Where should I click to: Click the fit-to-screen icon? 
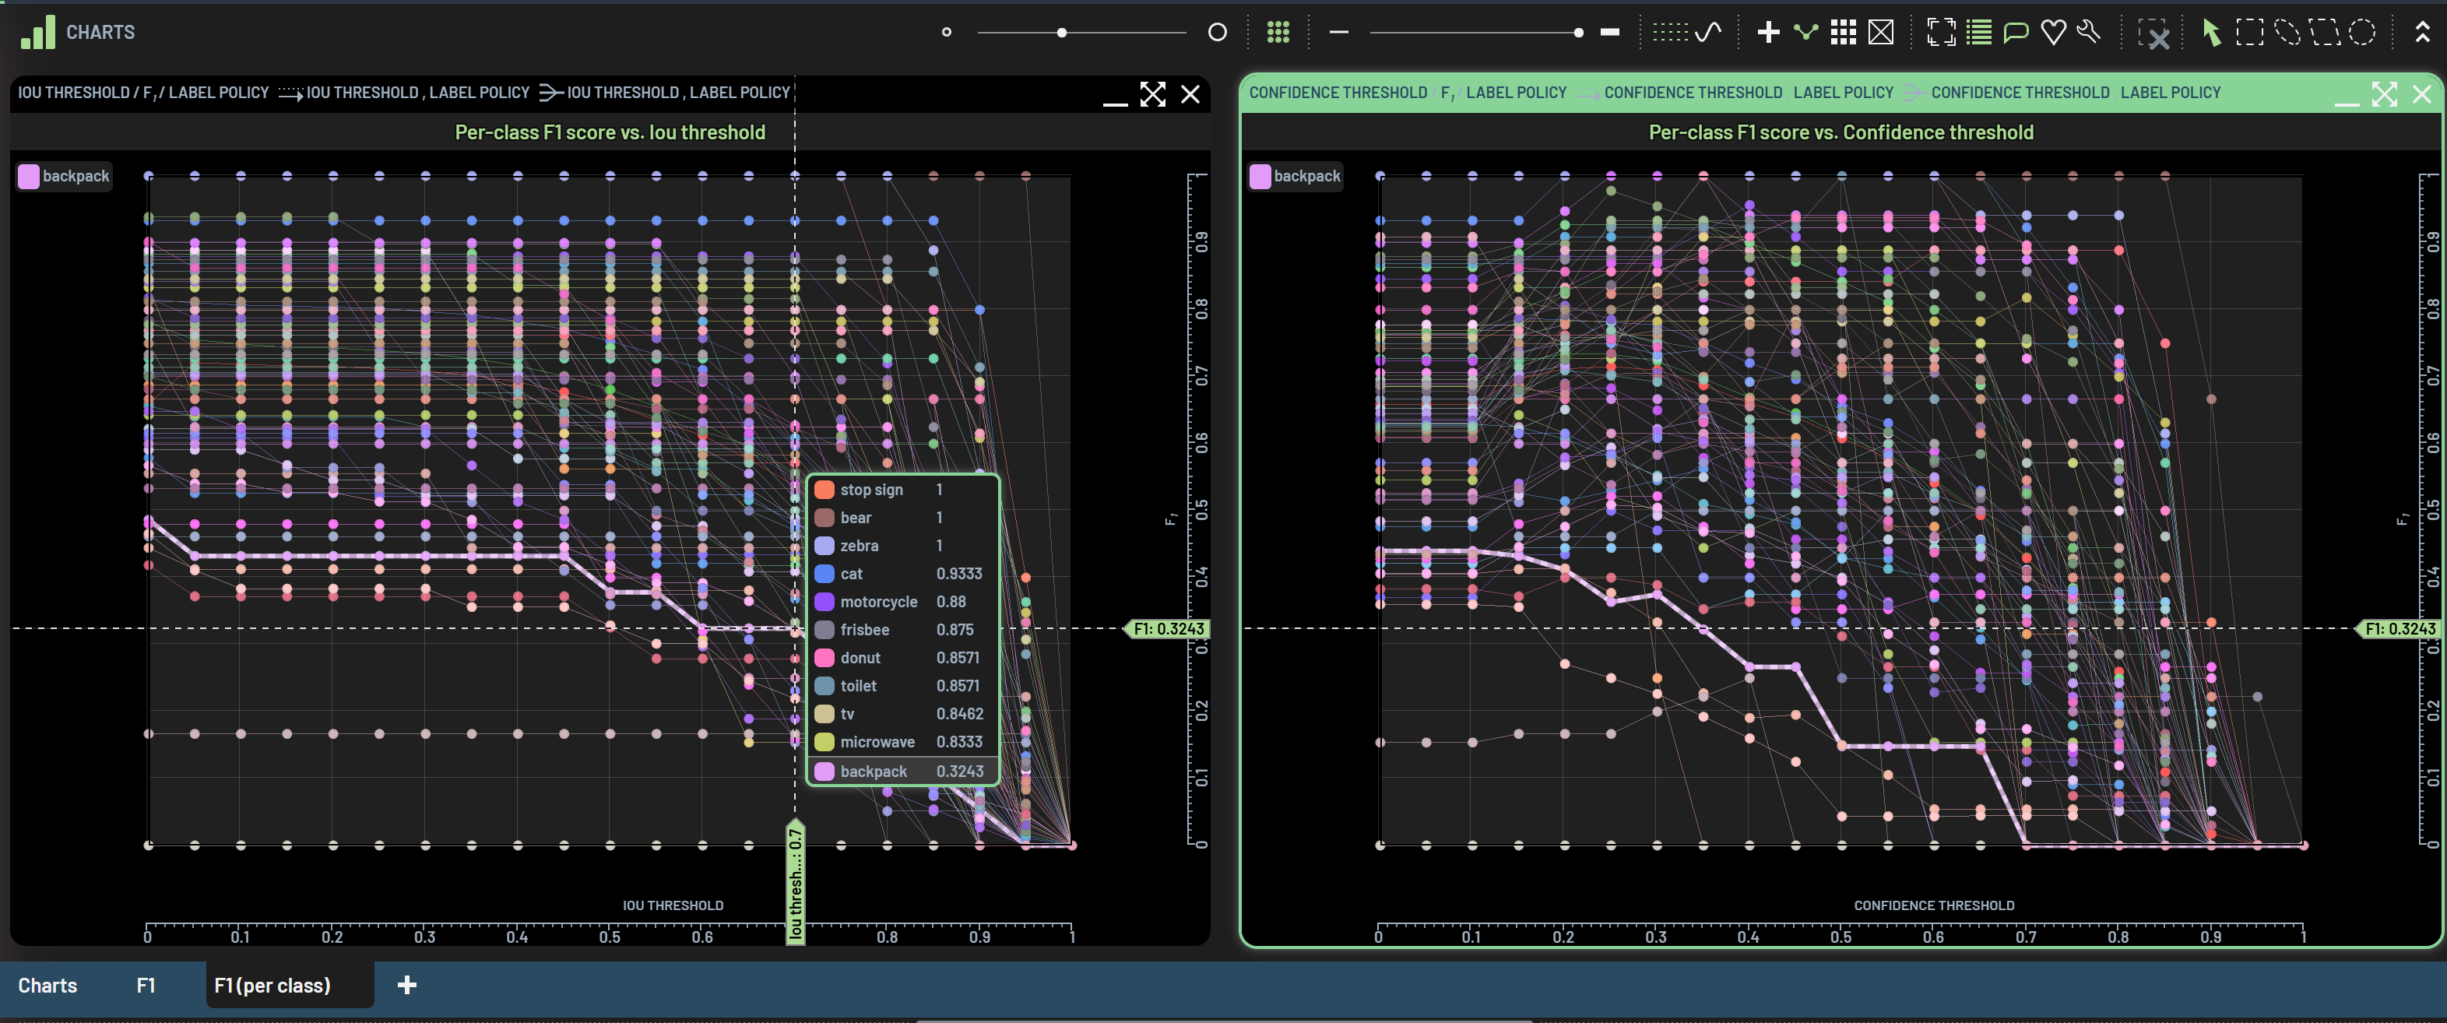tap(1941, 32)
